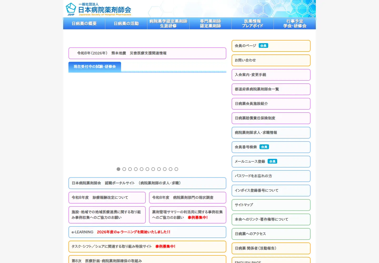This screenshot has width=379, height=263.
Task: Open 病院薬剤師求人・求職情報
Action: point(271,133)
